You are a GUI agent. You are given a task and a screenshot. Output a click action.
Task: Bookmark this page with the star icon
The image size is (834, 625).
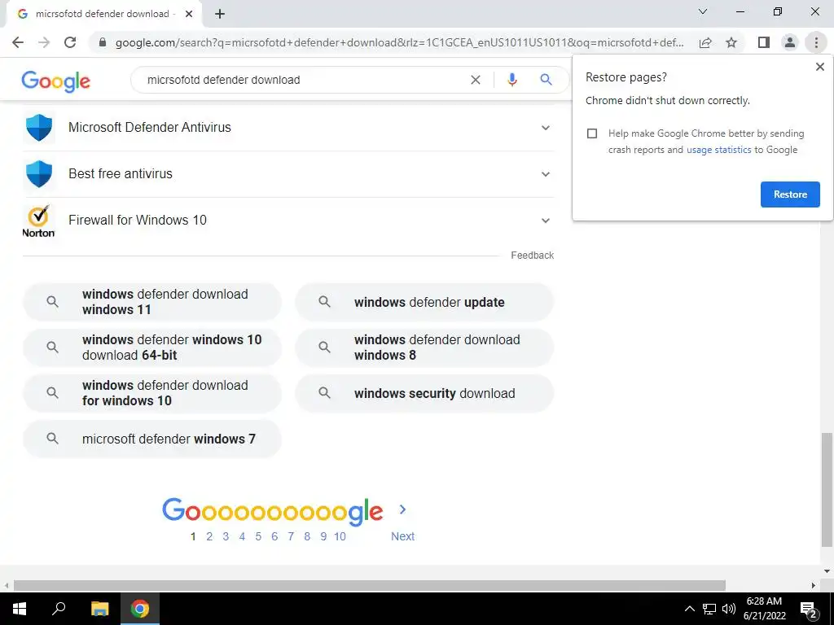(731, 42)
